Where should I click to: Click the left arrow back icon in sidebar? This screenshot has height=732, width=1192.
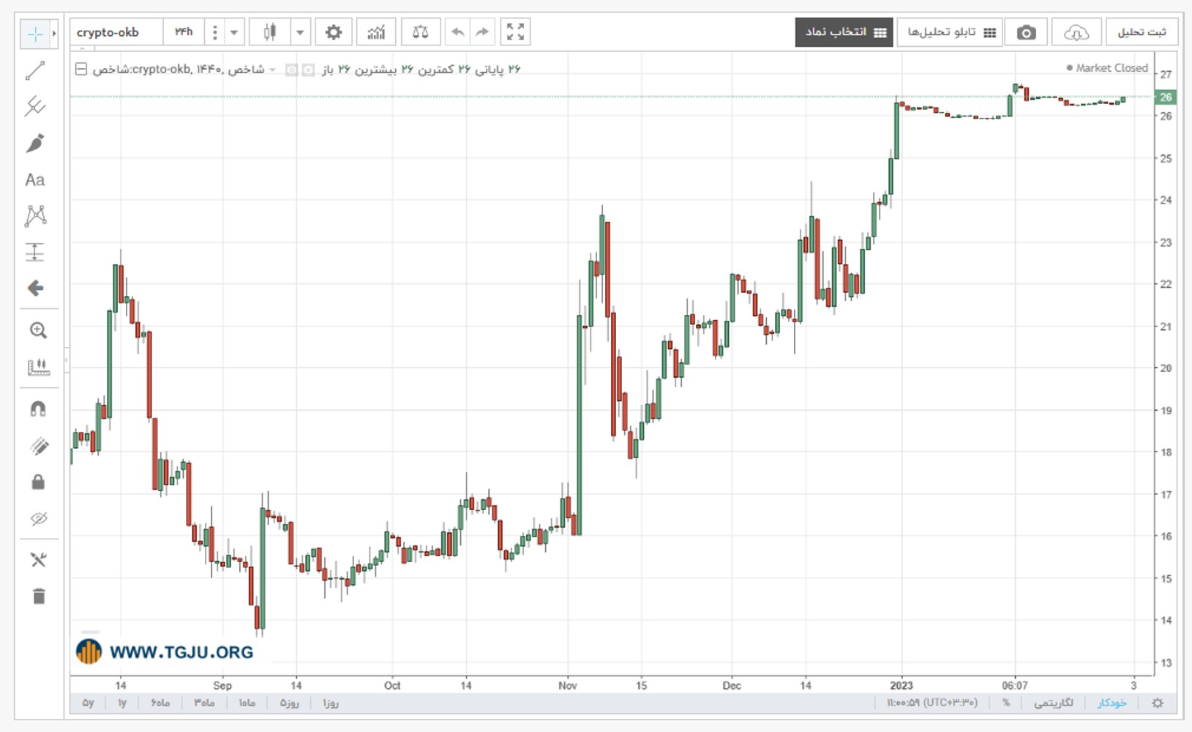pos(35,288)
